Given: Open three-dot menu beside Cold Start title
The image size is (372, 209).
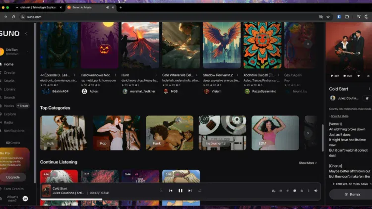Looking at the screenshot, I should tap(368, 89).
